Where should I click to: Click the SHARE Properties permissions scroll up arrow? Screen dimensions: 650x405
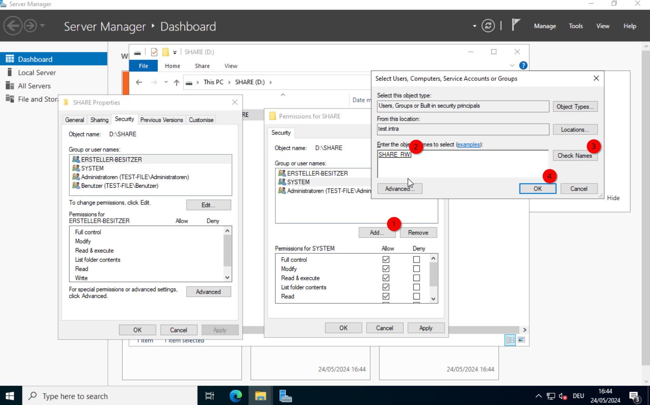[227, 231]
